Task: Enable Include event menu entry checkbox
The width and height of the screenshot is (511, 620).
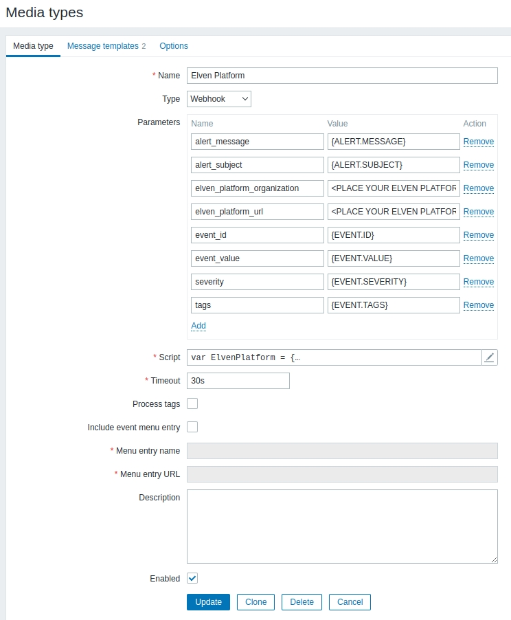Action: 192,428
